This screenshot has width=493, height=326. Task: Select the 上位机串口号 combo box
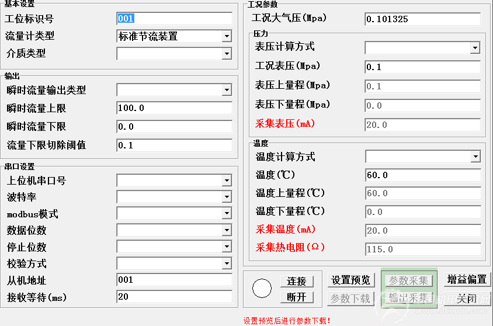174,181
